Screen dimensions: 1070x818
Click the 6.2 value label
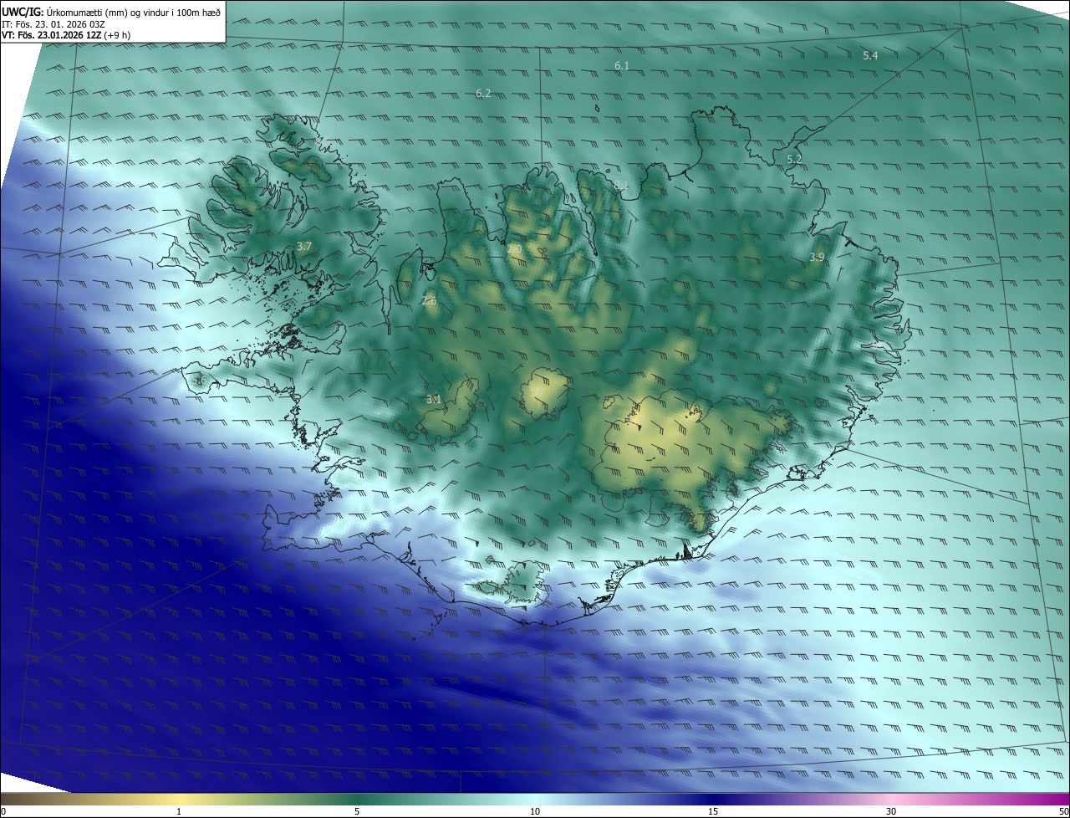tap(483, 94)
